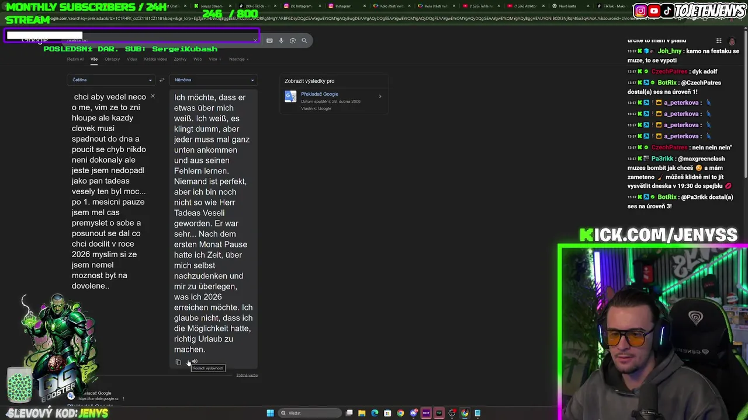Select the Čeština source language dropdown
The image size is (748, 420).
[112, 80]
